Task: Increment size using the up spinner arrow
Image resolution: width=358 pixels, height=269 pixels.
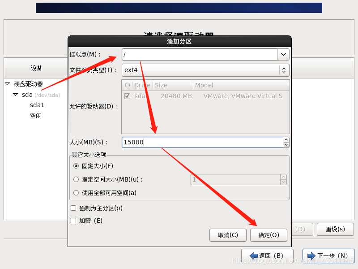Action: 286,139
